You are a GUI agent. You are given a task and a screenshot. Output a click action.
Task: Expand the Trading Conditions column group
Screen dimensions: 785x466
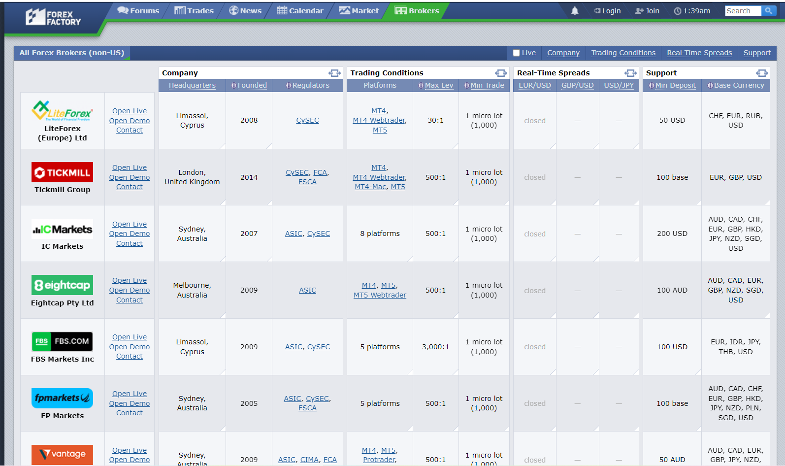pyautogui.click(x=501, y=73)
